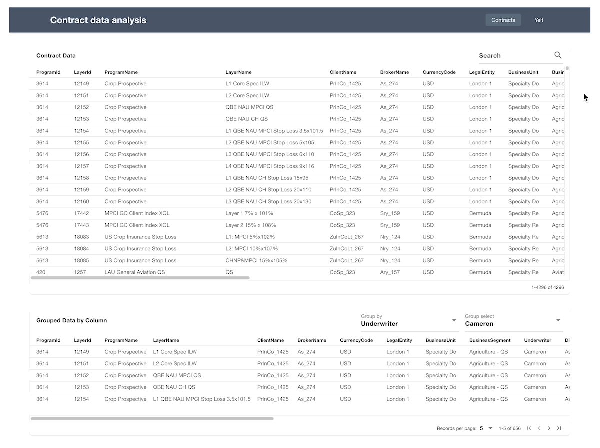600x448 pixels.
Task: Click into the Search input field
Action: (515, 56)
